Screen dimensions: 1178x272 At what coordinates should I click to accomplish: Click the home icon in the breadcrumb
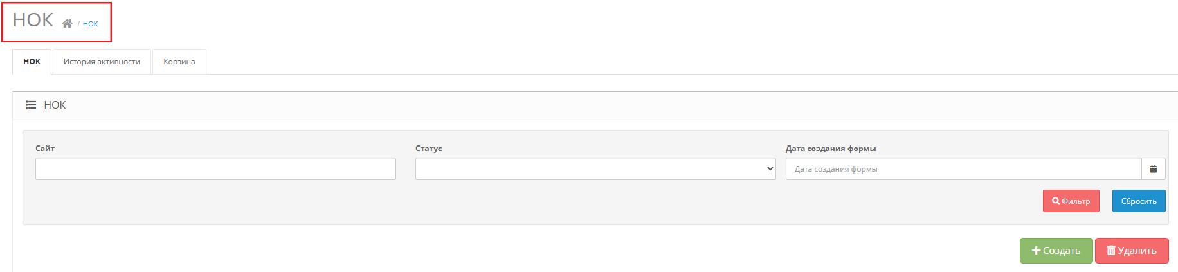tap(67, 24)
